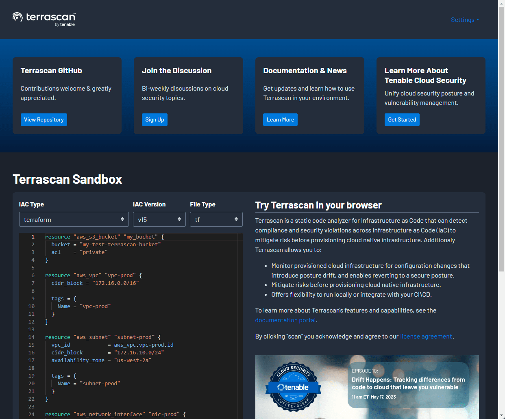505x419 pixels.
Task: Click the vertical page scrollbar thumb
Action: coord(501,139)
